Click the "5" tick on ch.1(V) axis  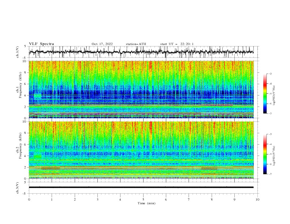pos(26,46)
